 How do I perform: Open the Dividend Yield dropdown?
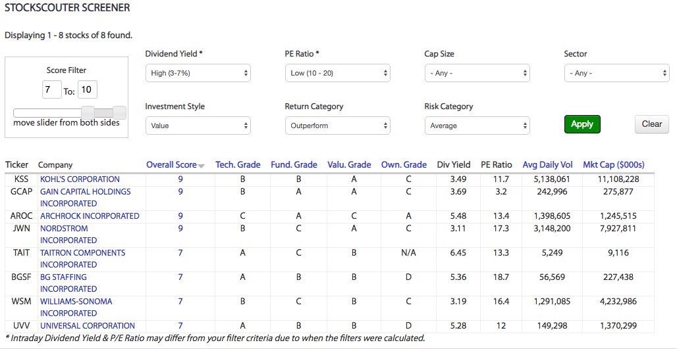click(198, 73)
